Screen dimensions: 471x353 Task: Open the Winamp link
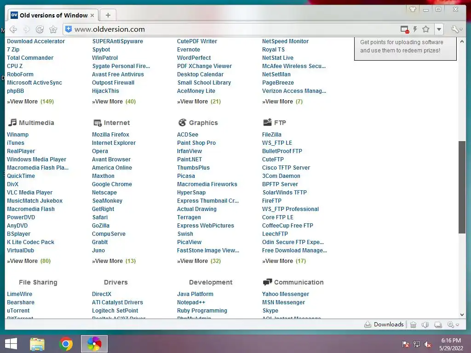[18, 135]
